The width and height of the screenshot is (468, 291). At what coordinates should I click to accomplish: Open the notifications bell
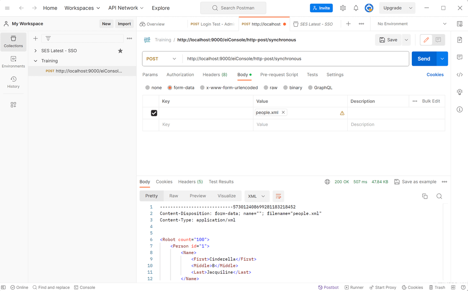coord(356,8)
